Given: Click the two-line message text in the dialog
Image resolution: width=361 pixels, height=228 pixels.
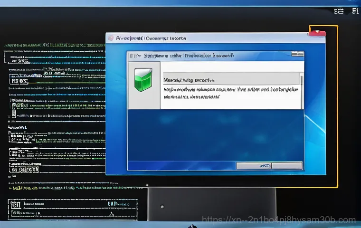Looking at the screenshot, I should [x=231, y=92].
